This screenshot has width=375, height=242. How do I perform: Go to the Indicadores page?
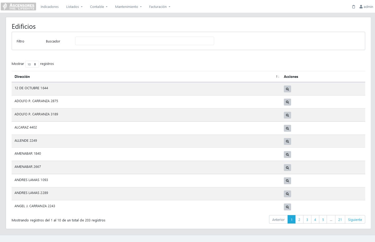(50, 7)
